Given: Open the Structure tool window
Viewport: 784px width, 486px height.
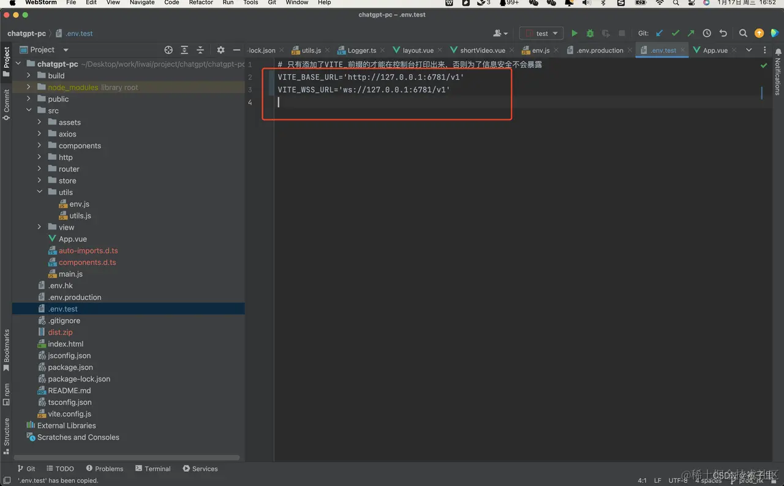Looking at the screenshot, I should 6,436.
